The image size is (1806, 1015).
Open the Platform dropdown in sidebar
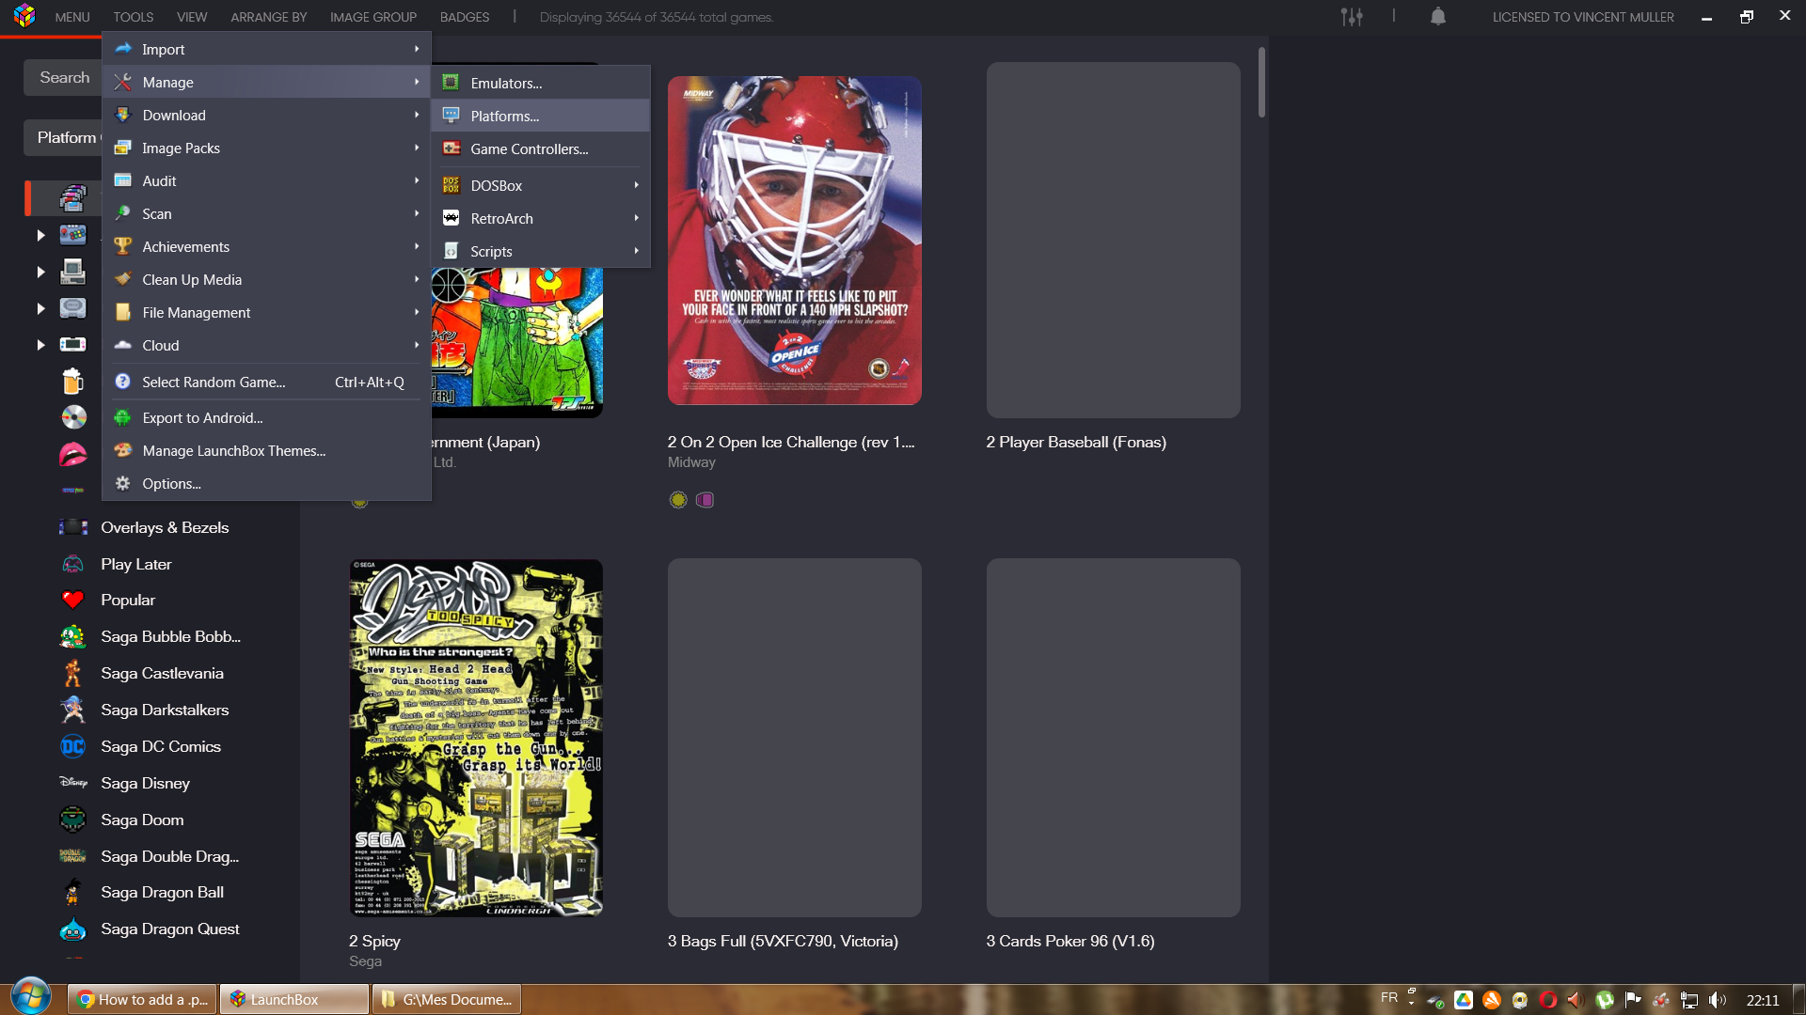coord(63,137)
